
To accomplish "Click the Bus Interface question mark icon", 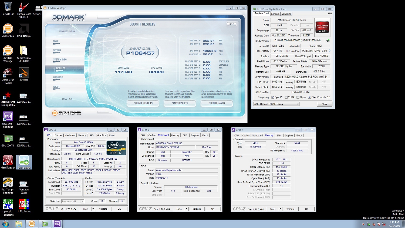I will (330, 51).
